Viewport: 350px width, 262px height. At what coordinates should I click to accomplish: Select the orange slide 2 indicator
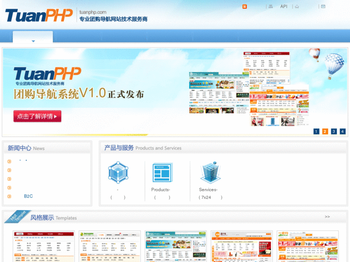(x=325, y=131)
